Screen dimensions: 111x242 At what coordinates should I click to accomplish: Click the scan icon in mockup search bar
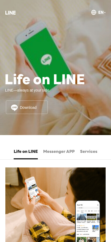coord(97,208)
